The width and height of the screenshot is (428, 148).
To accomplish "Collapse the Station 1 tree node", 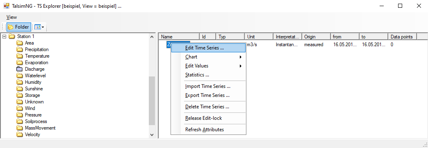I will [4, 36].
